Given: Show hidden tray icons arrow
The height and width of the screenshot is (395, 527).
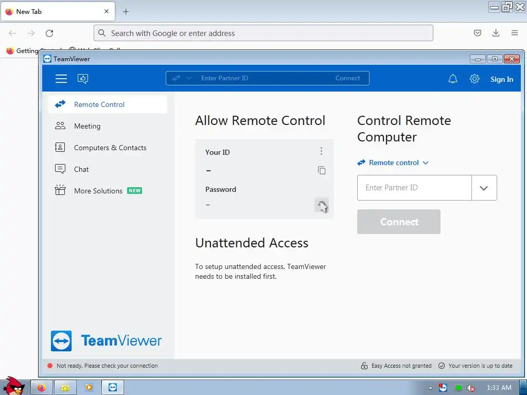Looking at the screenshot, I should tap(430, 388).
